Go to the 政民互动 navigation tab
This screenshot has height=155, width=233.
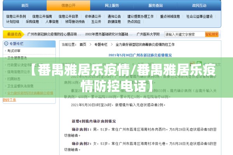tap(199, 6)
